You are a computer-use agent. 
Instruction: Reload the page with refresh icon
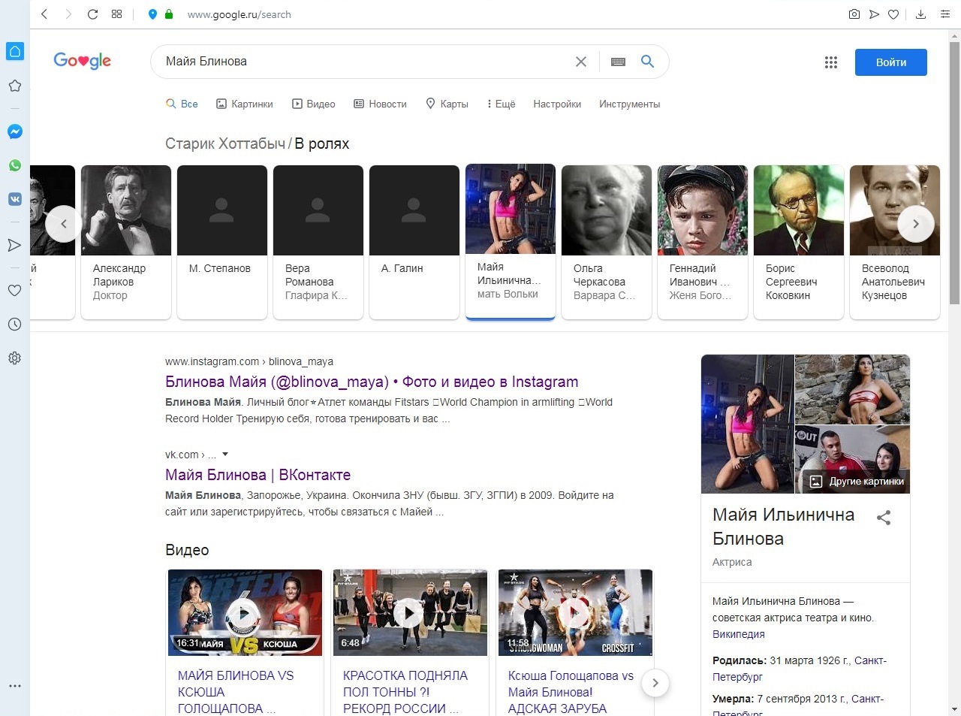92,14
